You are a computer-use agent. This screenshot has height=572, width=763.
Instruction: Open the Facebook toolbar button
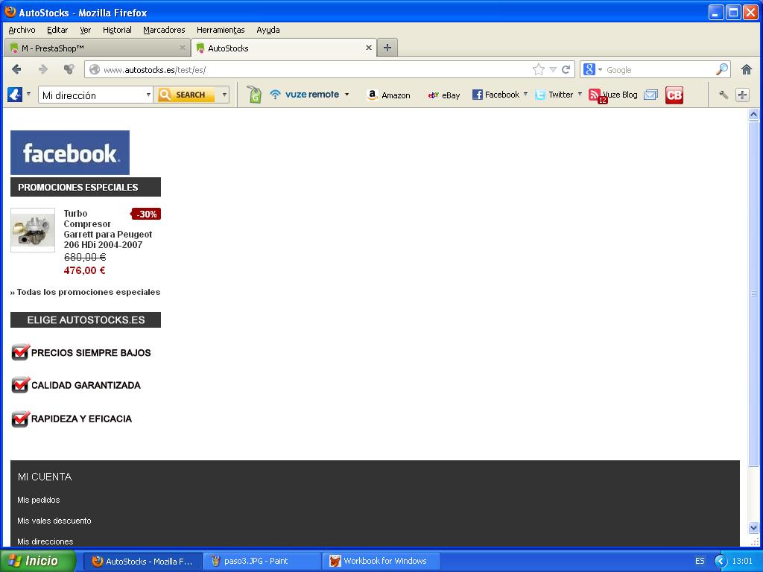496,95
